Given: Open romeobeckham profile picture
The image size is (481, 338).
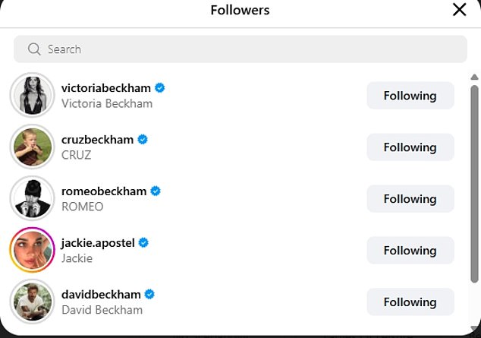Looking at the screenshot, I should [x=32, y=199].
